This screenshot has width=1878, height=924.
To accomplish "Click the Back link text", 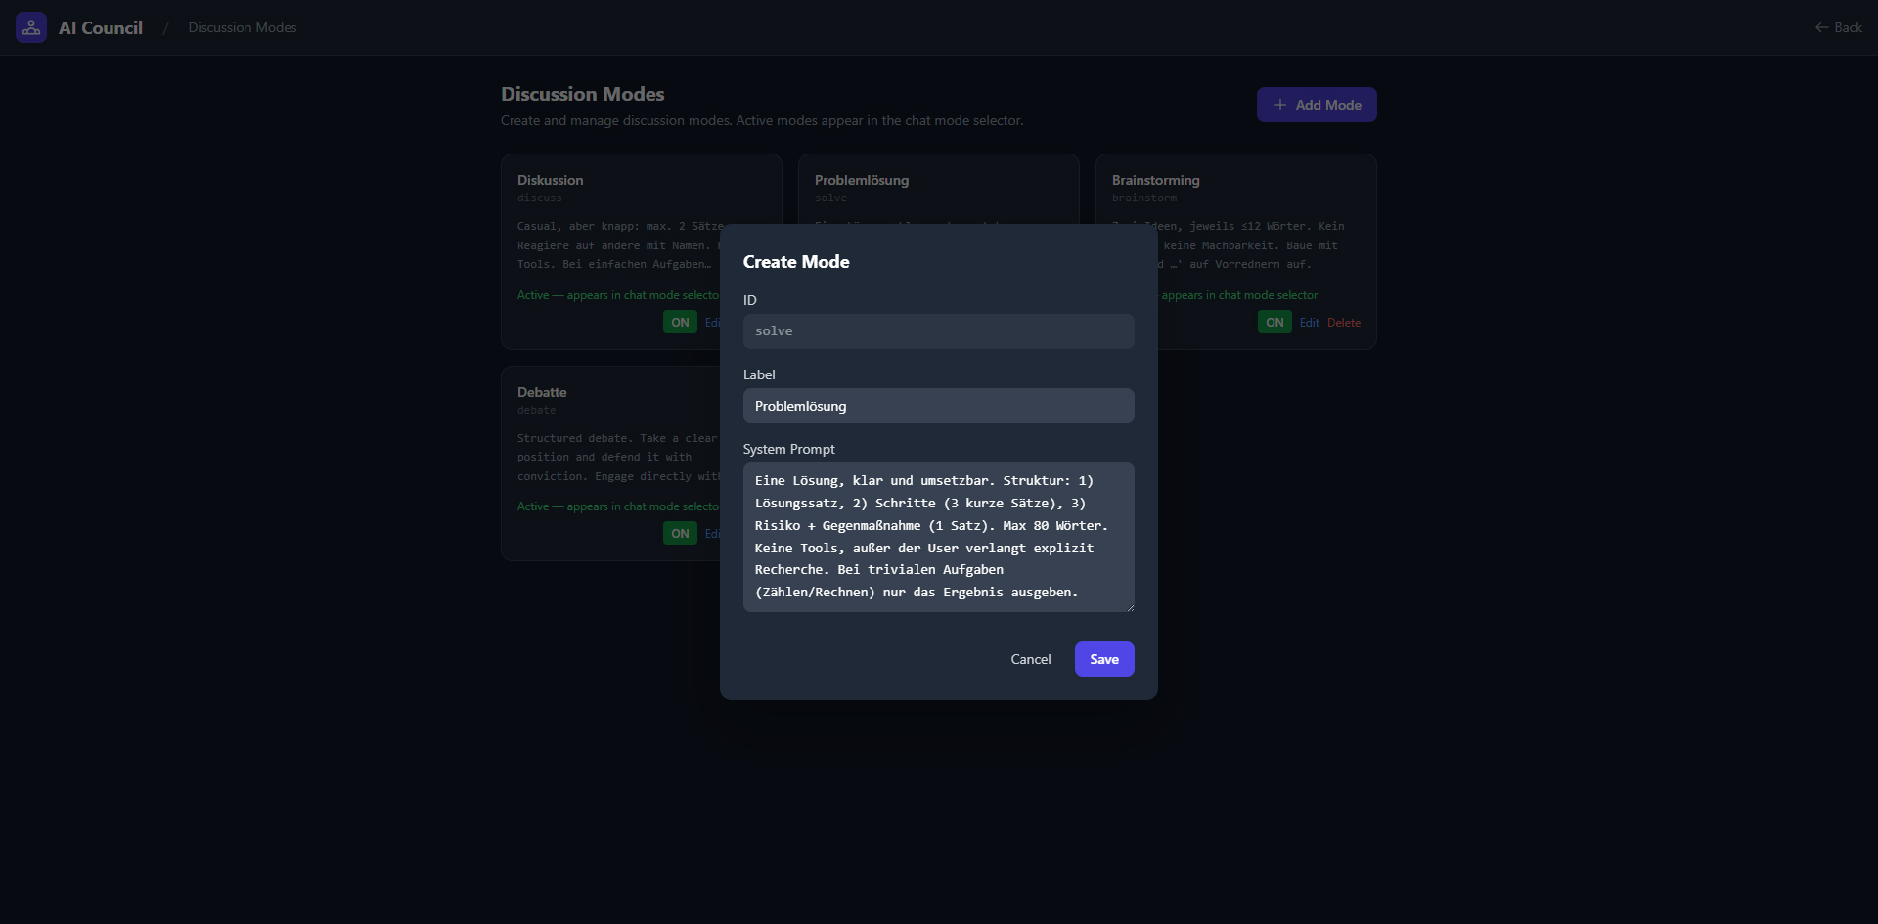I will (x=1848, y=27).
